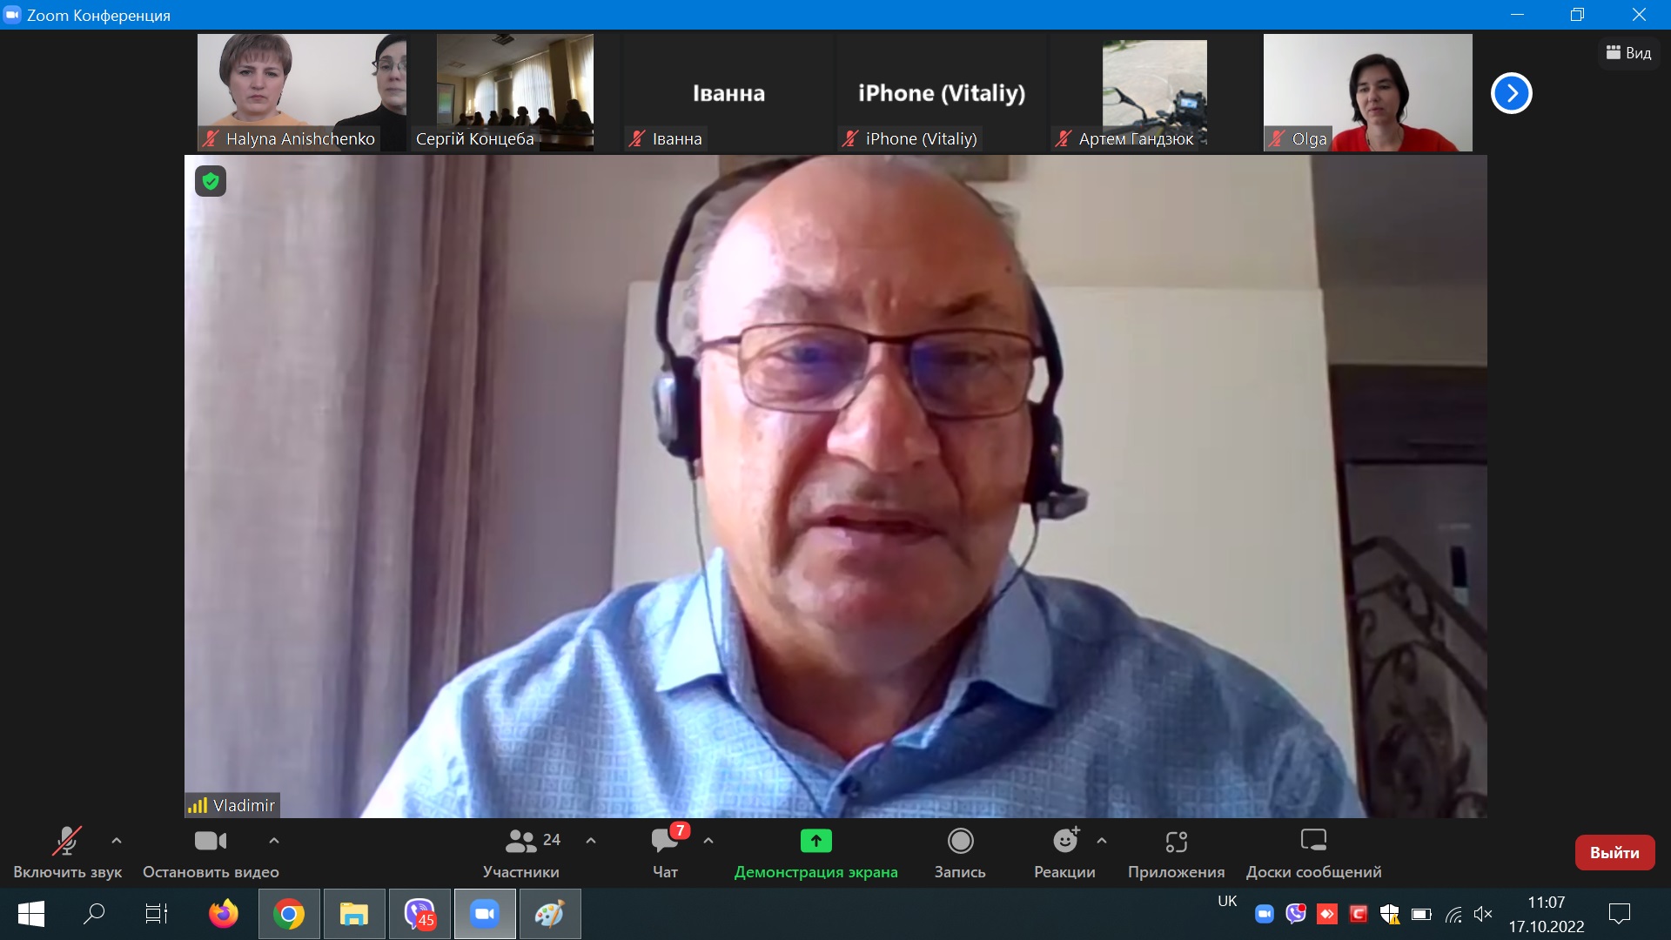The image size is (1671, 940).
Task: Click the Halyna Anishchenko name label
Action: [300, 138]
